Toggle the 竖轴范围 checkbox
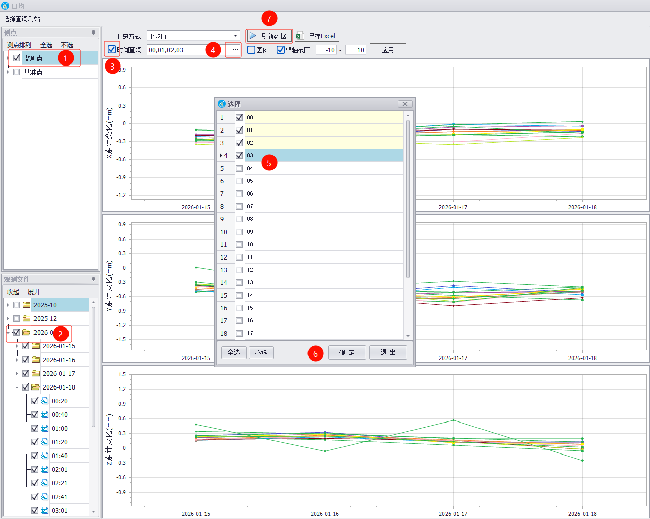The width and height of the screenshot is (650, 519). pos(281,50)
